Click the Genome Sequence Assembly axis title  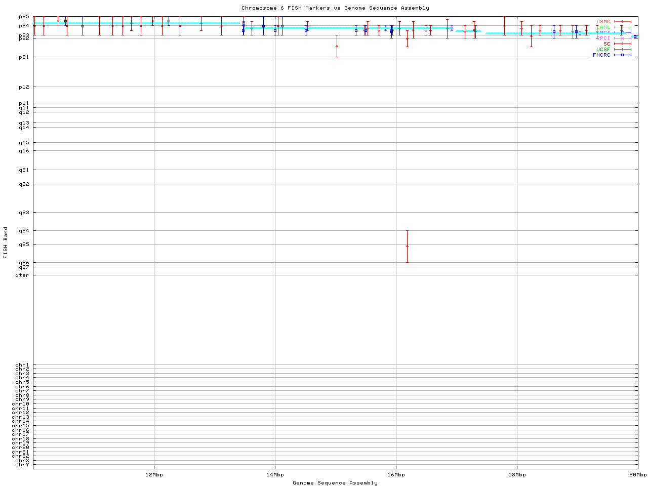[x=335, y=483]
